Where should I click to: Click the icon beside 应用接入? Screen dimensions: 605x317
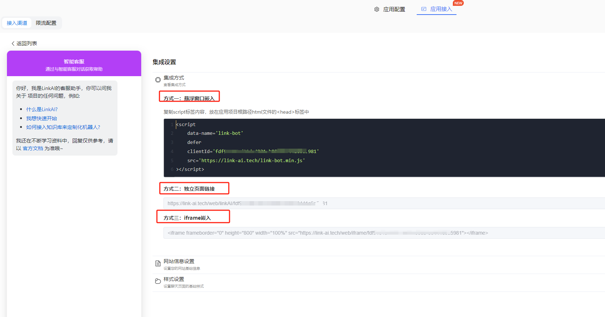(x=424, y=9)
